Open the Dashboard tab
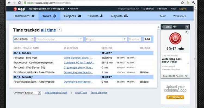Screen dimensions: 204x108 point(24,16)
